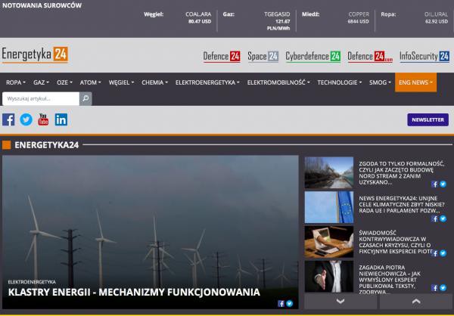The height and width of the screenshot is (316, 454).
Task: Click the LinkedIn icon
Action: pyautogui.click(x=61, y=119)
